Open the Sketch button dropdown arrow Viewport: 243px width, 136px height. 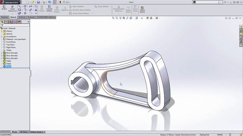(4, 14)
